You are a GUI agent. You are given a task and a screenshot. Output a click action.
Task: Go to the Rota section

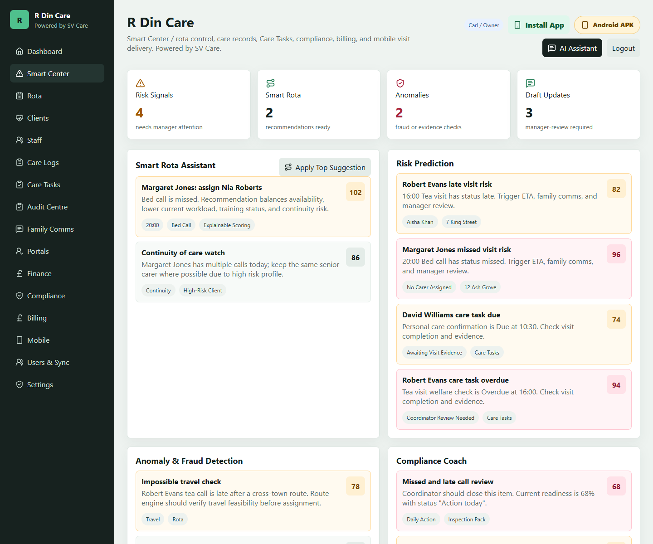click(57, 96)
